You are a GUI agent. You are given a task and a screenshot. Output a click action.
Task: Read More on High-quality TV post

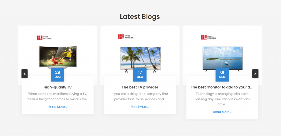tap(58, 107)
